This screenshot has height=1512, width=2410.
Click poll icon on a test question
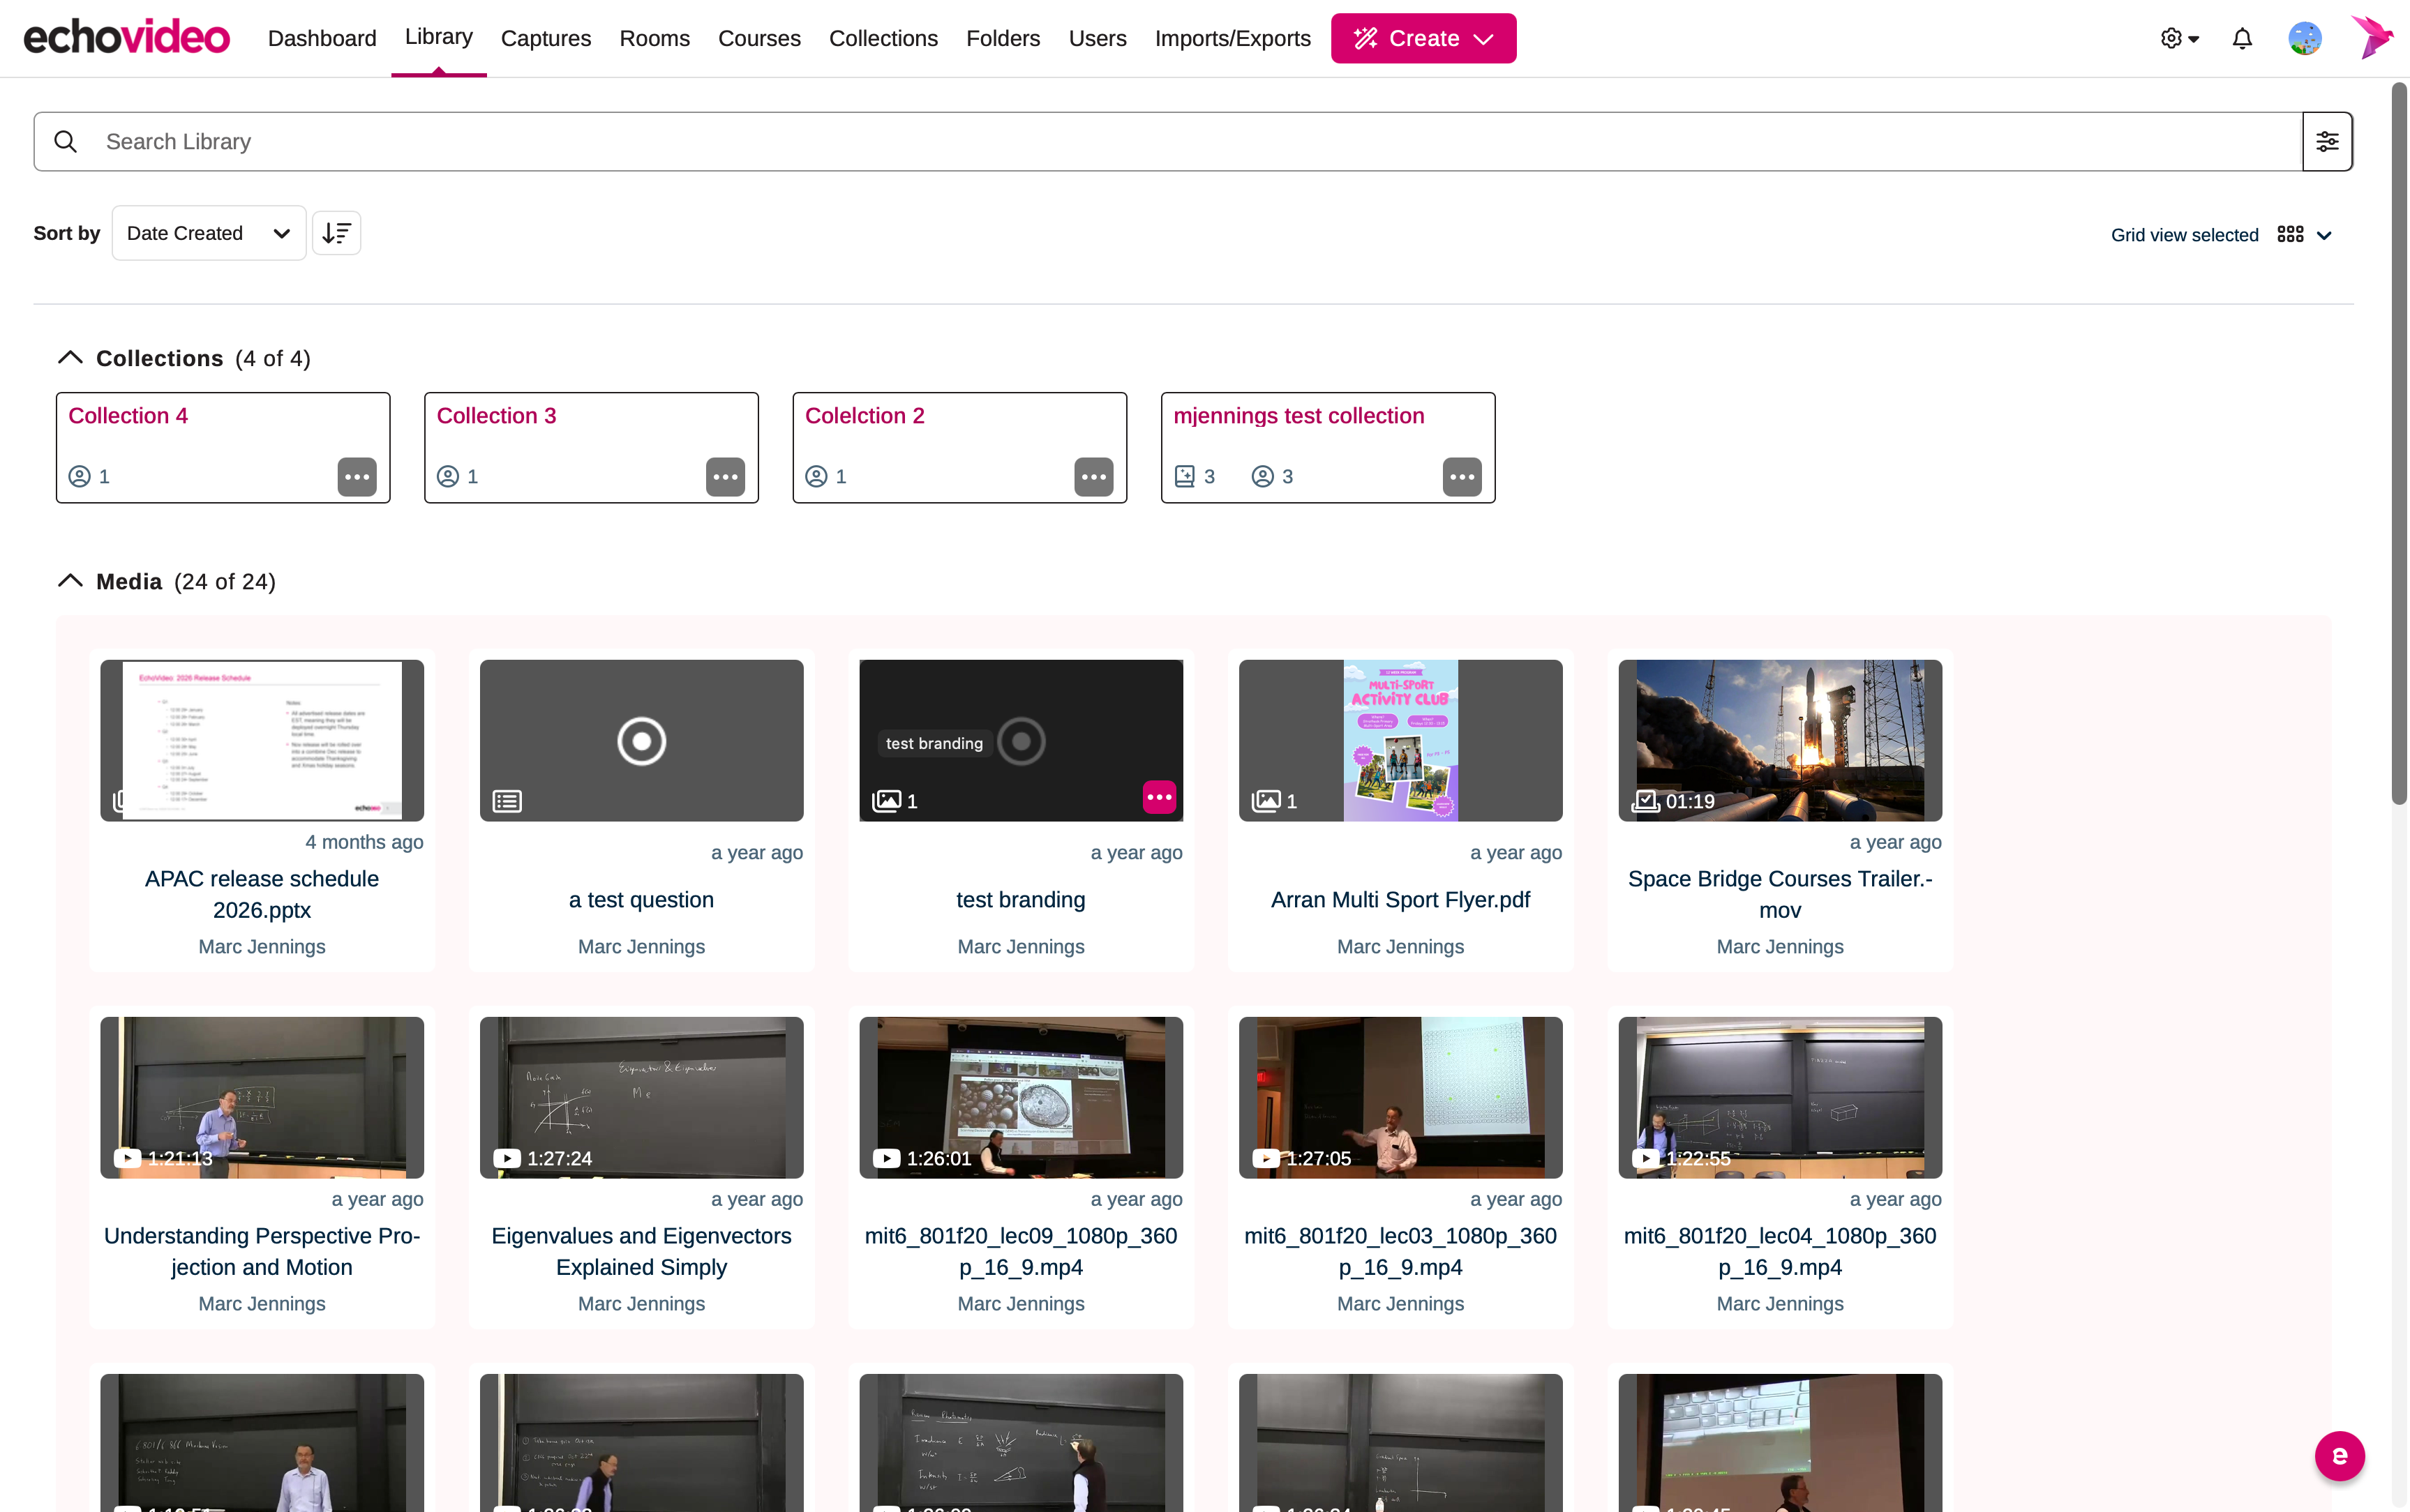[507, 801]
